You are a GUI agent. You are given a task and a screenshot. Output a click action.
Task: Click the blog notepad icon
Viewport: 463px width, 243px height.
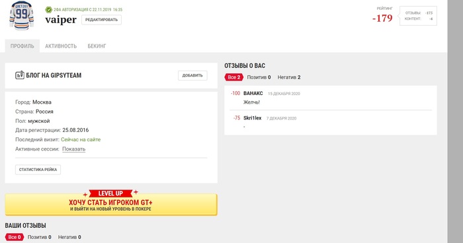point(19,75)
